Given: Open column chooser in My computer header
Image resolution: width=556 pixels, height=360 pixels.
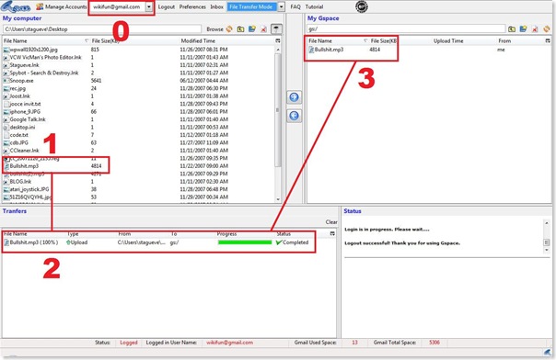Looking at the screenshot, I should click(x=278, y=41).
